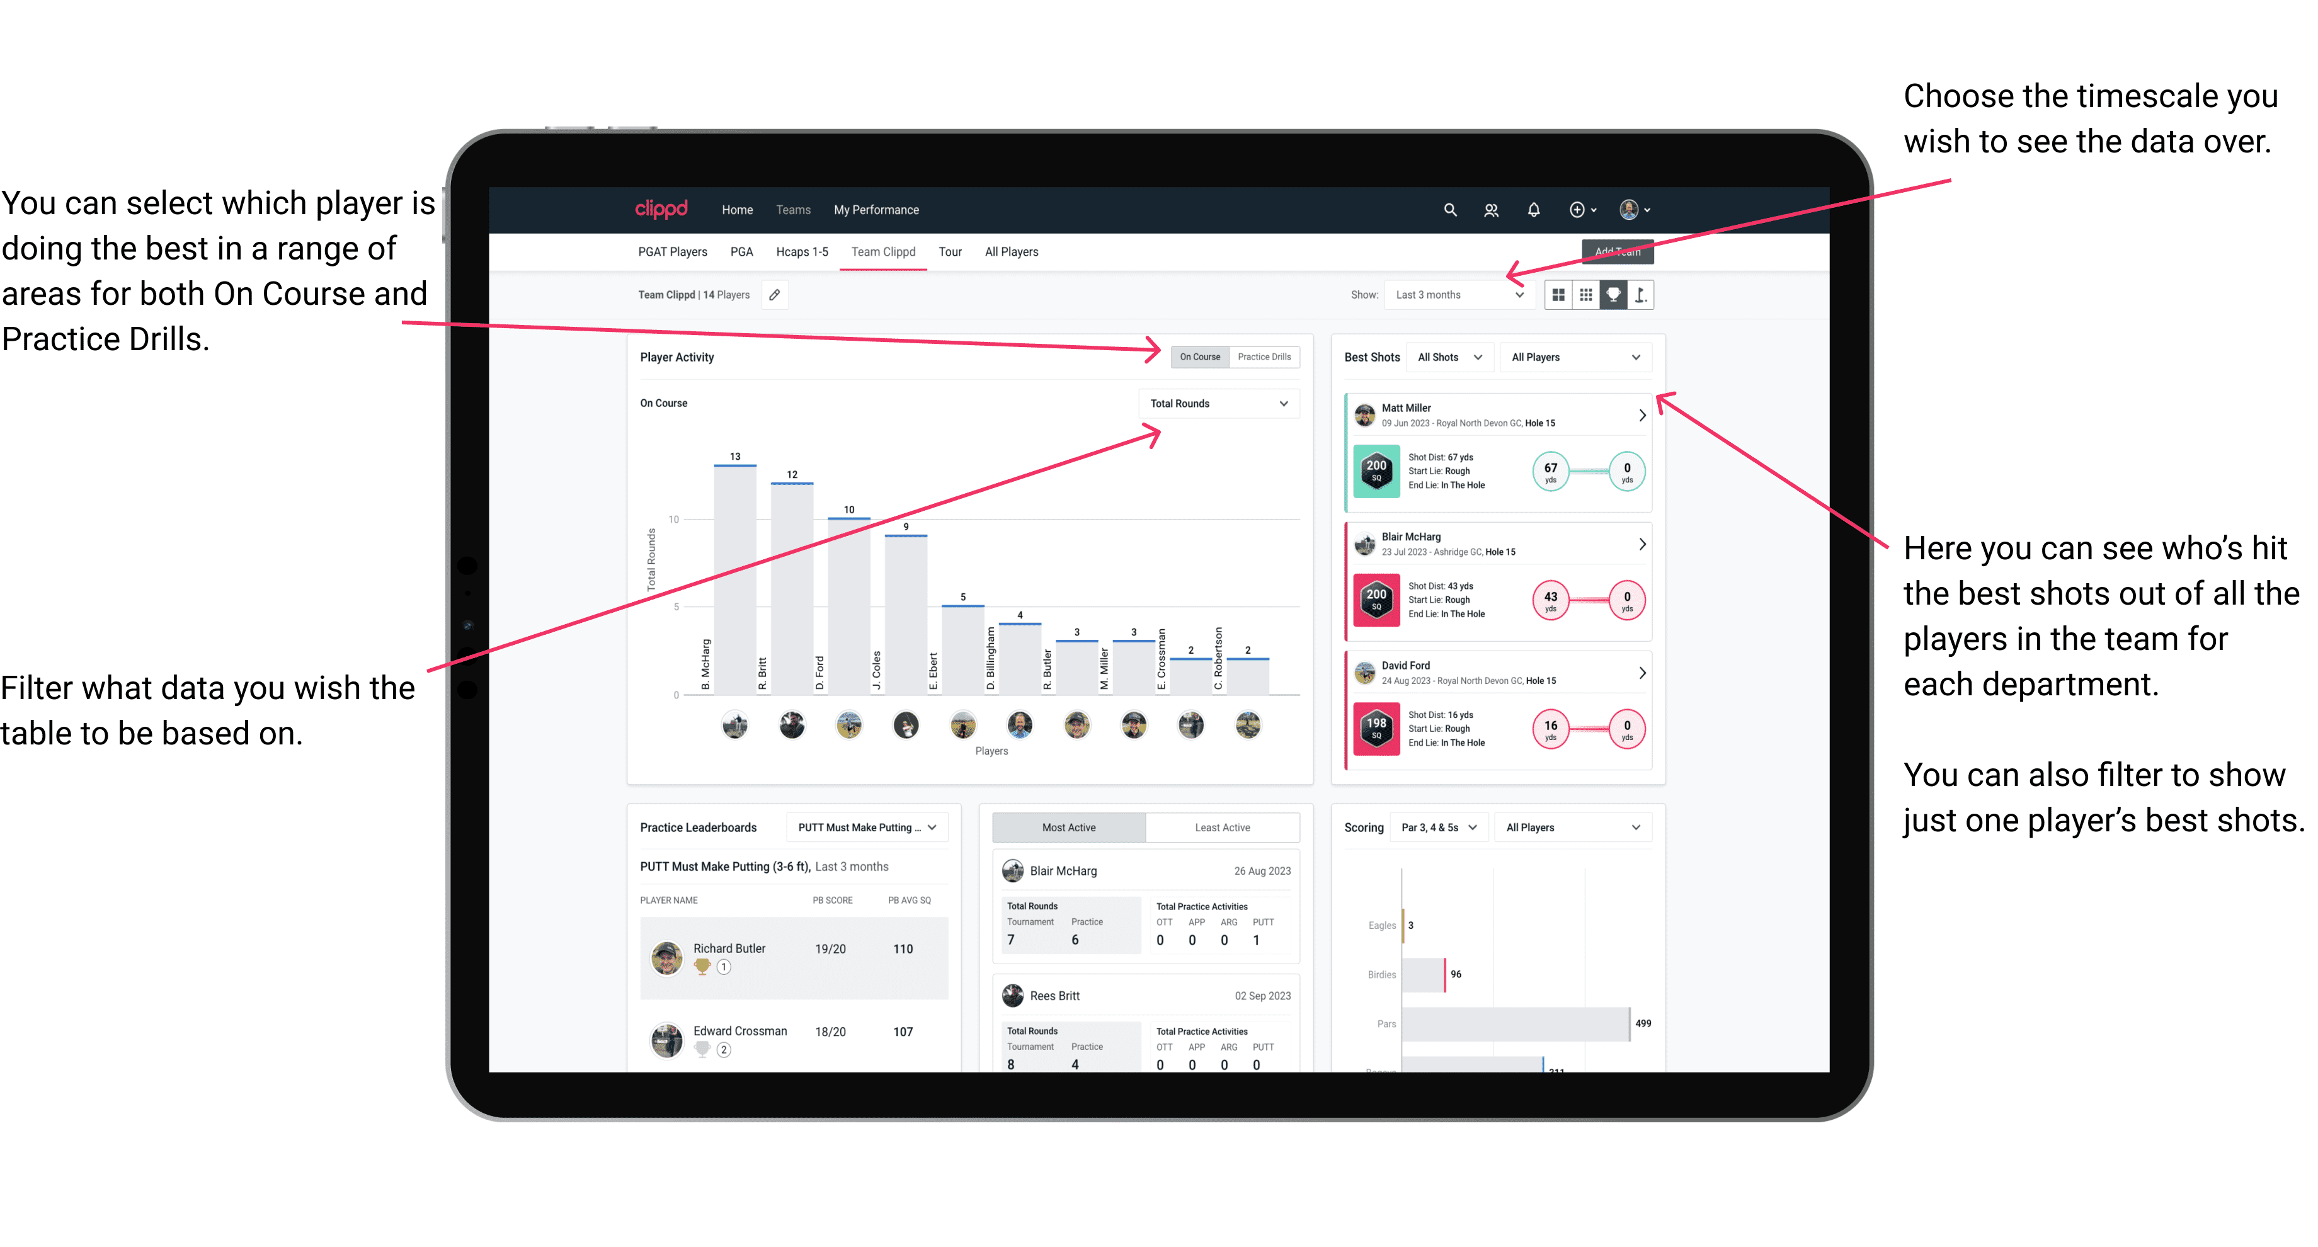Select the My Performance menu item

[877, 209]
